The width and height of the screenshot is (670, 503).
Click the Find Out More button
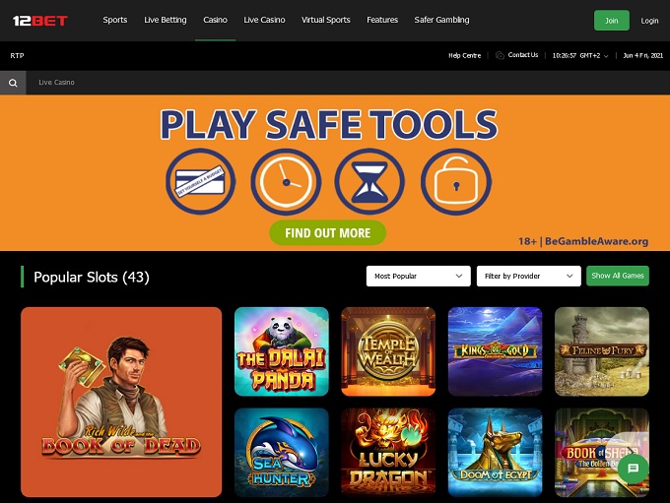click(x=328, y=232)
